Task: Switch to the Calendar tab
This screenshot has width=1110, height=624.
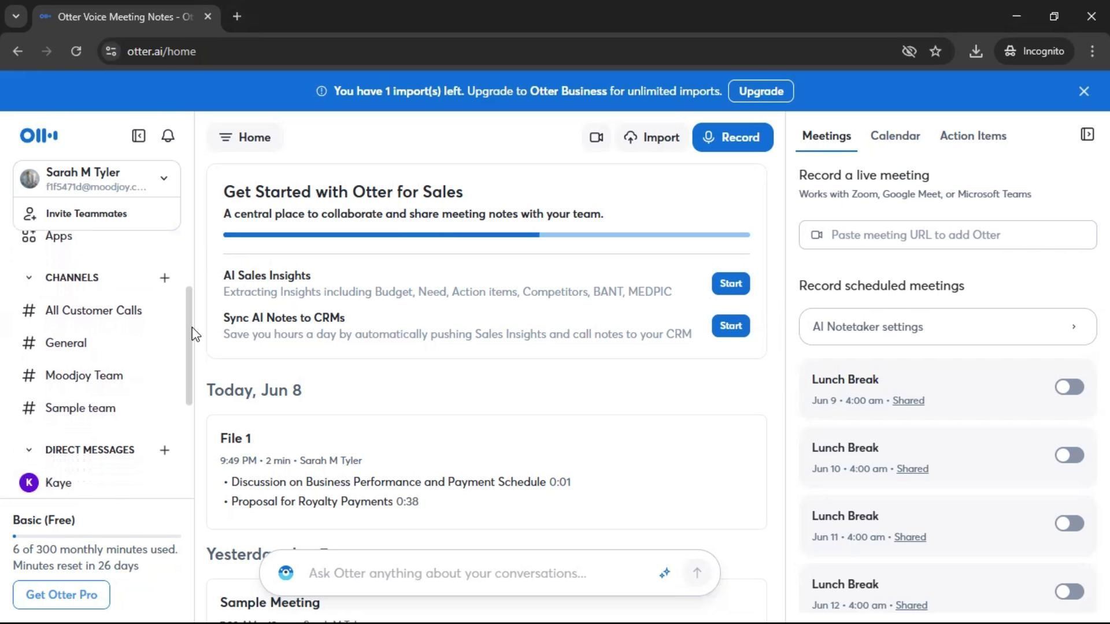Action: [894, 136]
